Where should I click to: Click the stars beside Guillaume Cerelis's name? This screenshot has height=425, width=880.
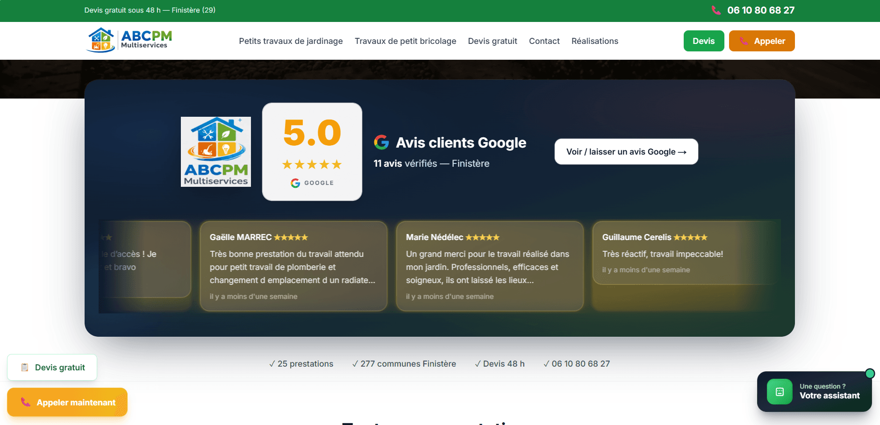(690, 237)
